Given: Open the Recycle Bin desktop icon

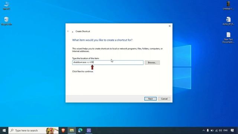Looking at the screenshot, I should pyautogui.click(x=6, y=21).
